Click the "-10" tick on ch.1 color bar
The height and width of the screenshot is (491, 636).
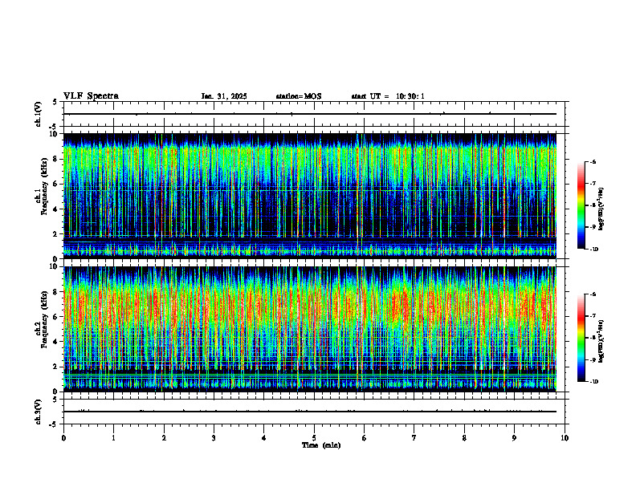pos(593,250)
